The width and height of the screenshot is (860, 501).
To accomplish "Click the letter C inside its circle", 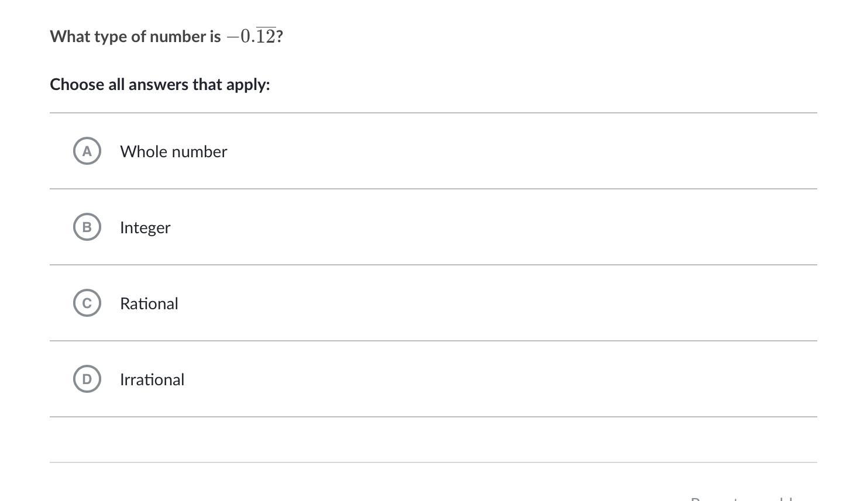I will 87,303.
